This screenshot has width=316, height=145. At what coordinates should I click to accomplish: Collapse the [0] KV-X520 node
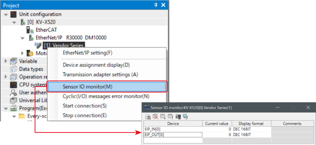[14, 22]
